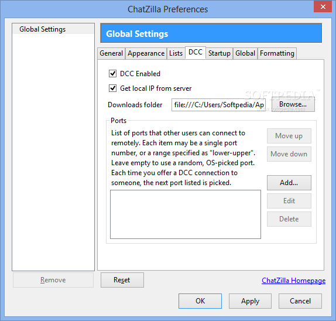Image resolution: width=336 pixels, height=321 pixels.
Task: Click the Browse... button
Action: [x=293, y=104]
